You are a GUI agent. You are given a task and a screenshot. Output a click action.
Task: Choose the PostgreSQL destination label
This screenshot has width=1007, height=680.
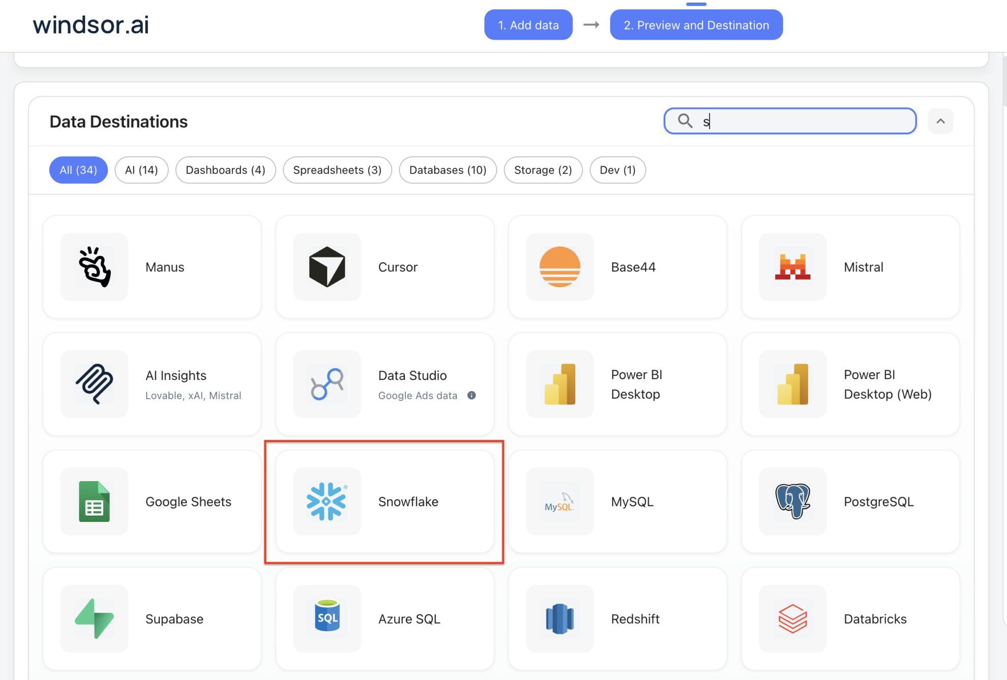(879, 501)
